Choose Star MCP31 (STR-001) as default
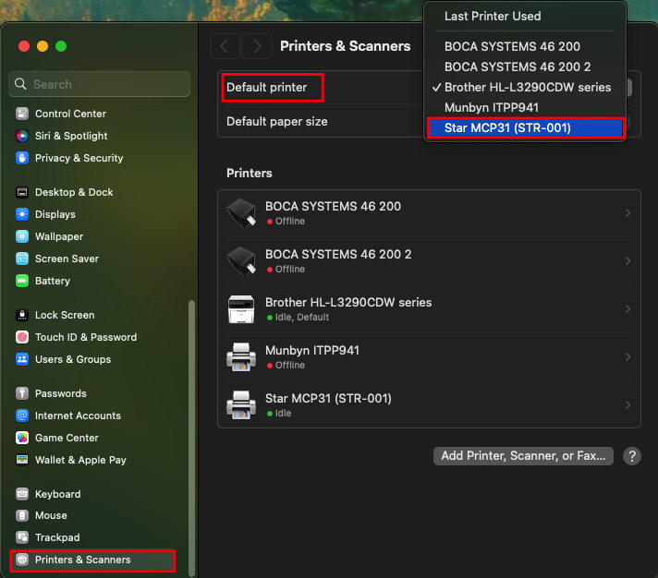Image resolution: width=658 pixels, height=578 pixels. click(525, 127)
